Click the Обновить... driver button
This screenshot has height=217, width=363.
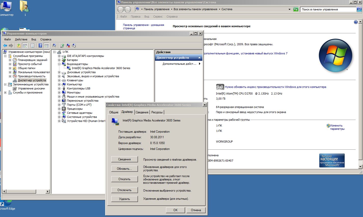[x=124, y=169]
